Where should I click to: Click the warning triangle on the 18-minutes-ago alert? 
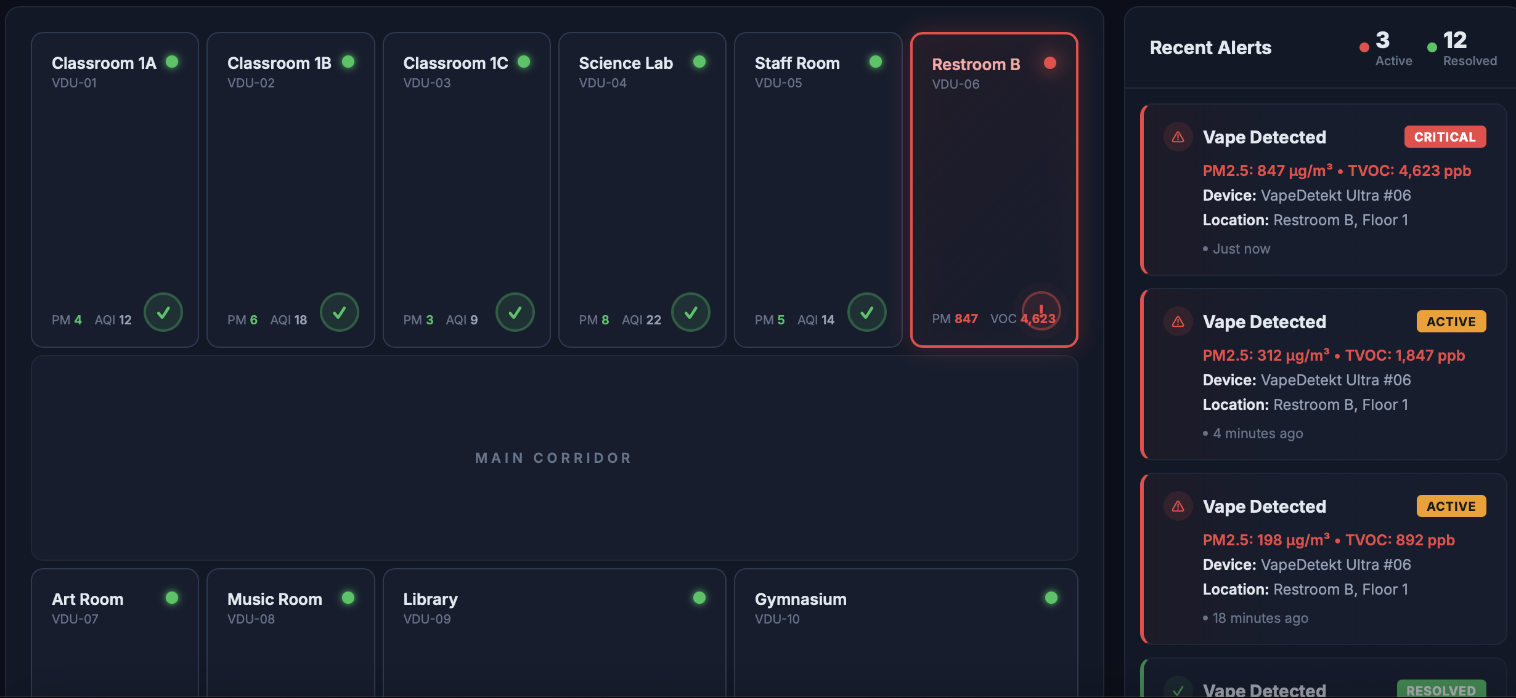click(x=1178, y=506)
